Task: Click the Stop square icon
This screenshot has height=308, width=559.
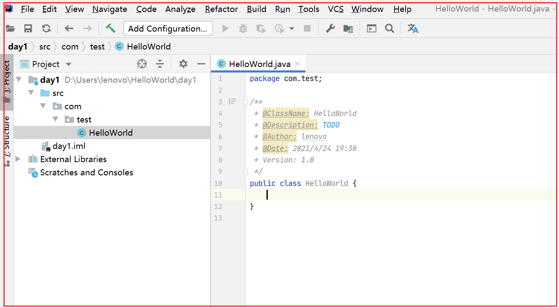Action: pyautogui.click(x=307, y=29)
